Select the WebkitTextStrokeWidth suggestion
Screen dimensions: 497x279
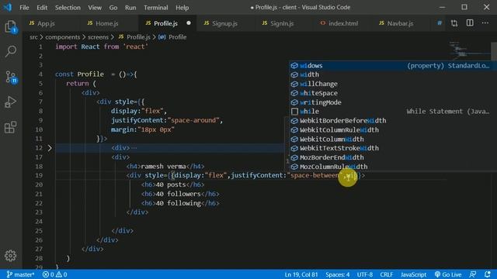[x=393, y=148]
